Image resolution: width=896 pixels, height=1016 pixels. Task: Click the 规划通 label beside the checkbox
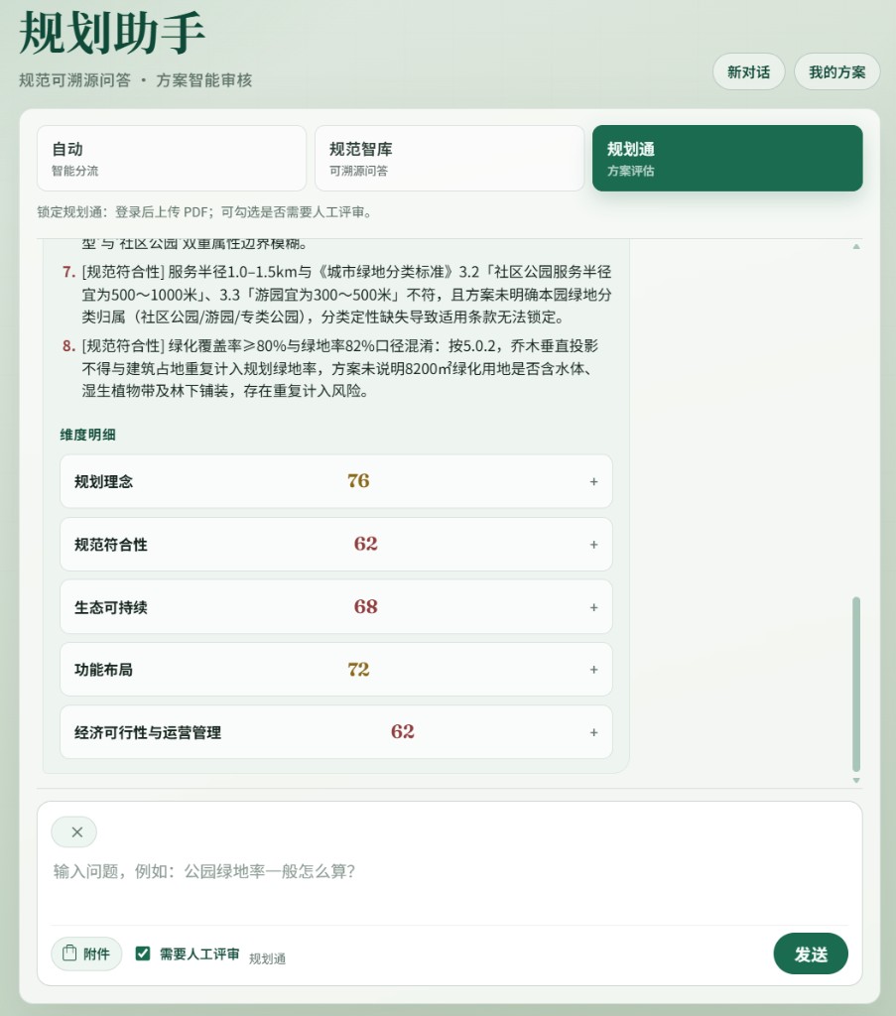267,959
